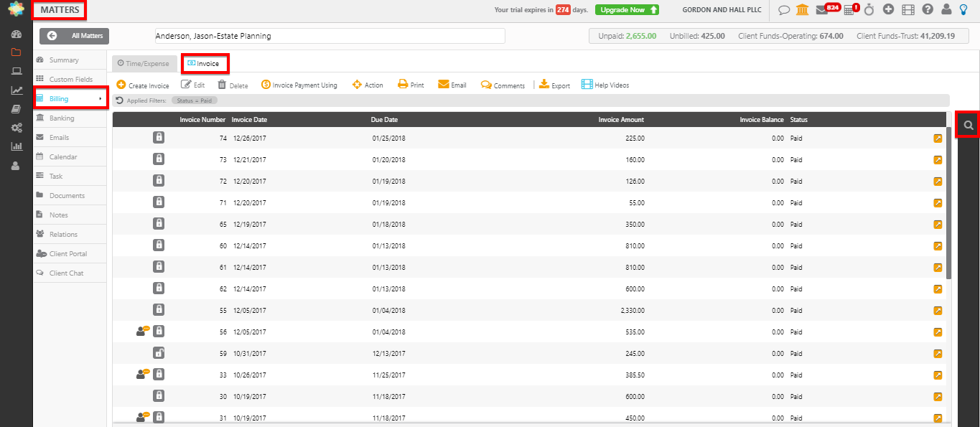Expand the Billing sidebar item
Screen dimensions: 980x427
(x=70, y=98)
